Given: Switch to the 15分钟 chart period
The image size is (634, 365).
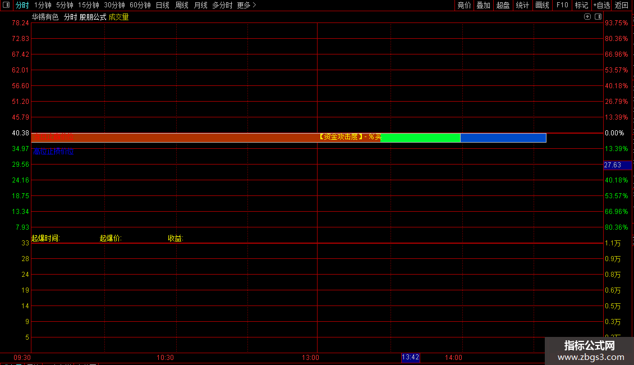Looking at the screenshot, I should tap(89, 5).
